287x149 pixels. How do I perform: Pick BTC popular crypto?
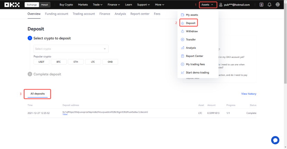coord(58,62)
